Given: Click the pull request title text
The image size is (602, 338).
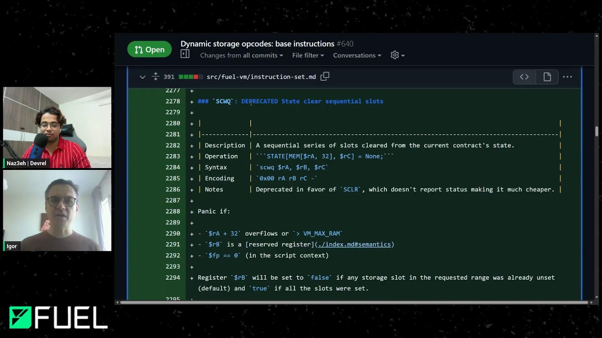Looking at the screenshot, I should pyautogui.click(x=257, y=44).
